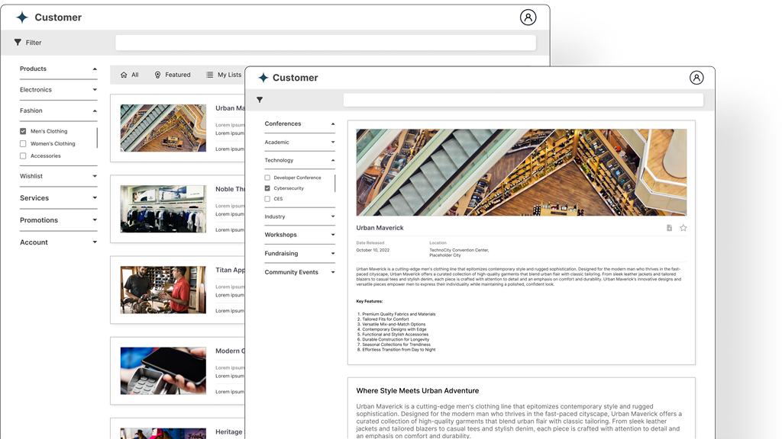The height and width of the screenshot is (439, 782).
Task: Switch to the Featured tab
Action: [173, 75]
